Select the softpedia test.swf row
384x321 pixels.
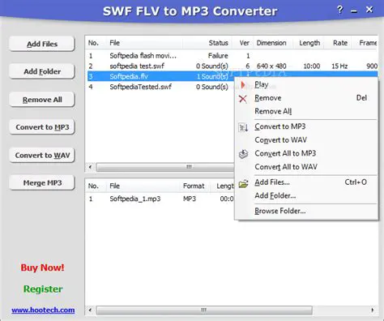pos(233,66)
